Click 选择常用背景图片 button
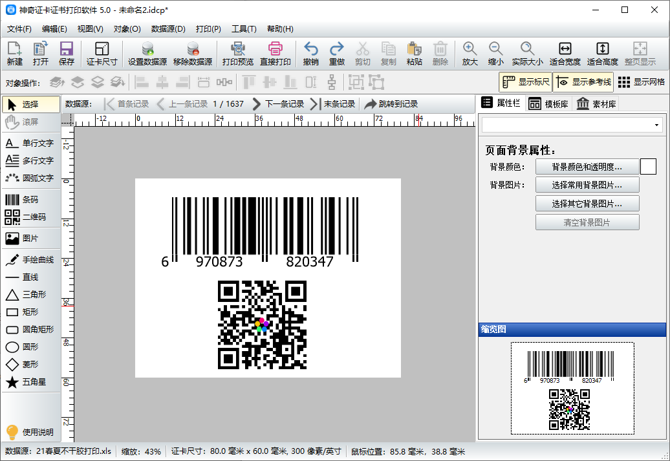 (x=587, y=185)
